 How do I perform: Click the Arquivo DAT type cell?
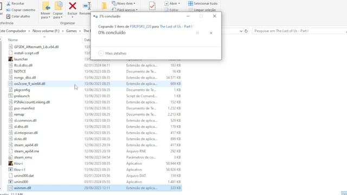click(136, 175)
